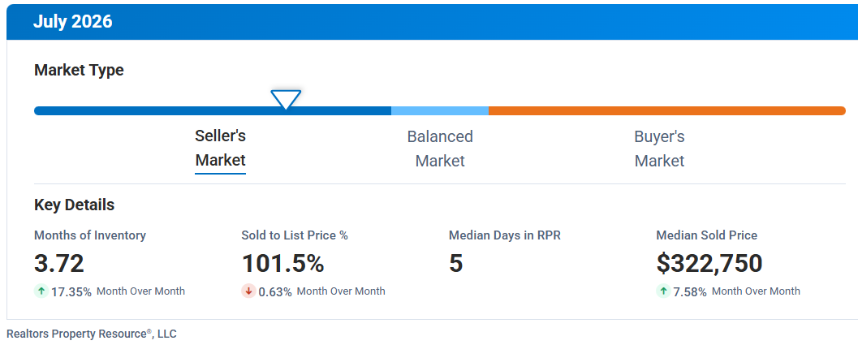Screen dimensions: 858x345
Task: Click the 101.5% sold to list value
Action: pos(283,263)
